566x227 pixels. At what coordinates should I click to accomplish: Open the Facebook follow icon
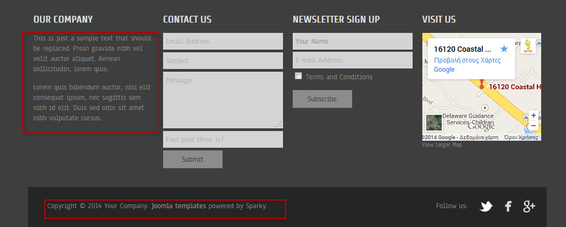(x=508, y=207)
